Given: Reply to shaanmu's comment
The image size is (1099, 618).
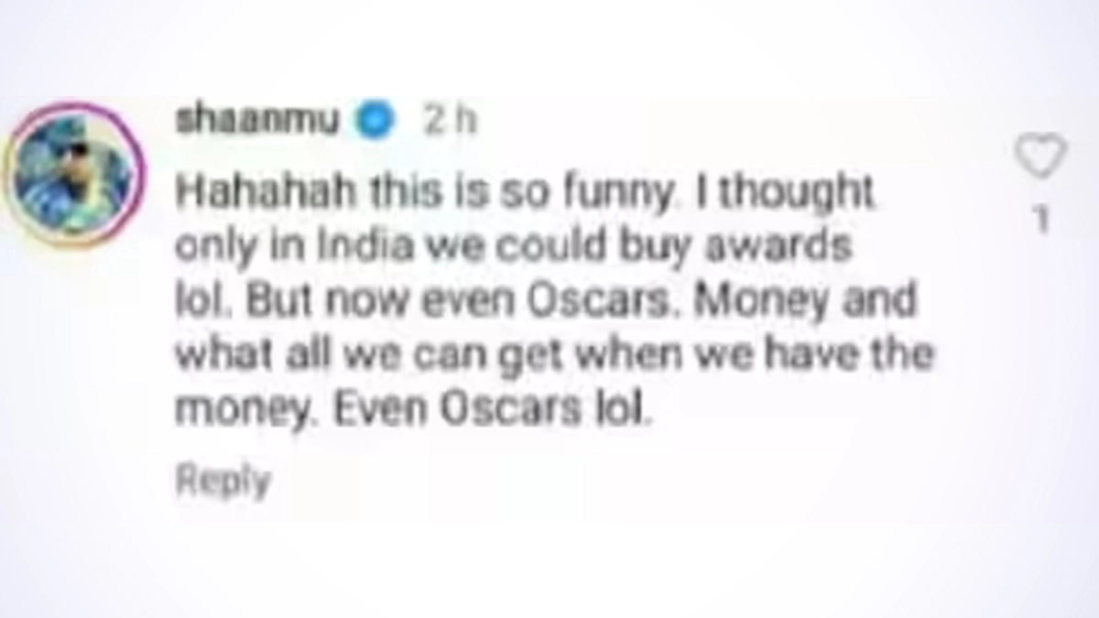Looking at the screenshot, I should point(223,480).
